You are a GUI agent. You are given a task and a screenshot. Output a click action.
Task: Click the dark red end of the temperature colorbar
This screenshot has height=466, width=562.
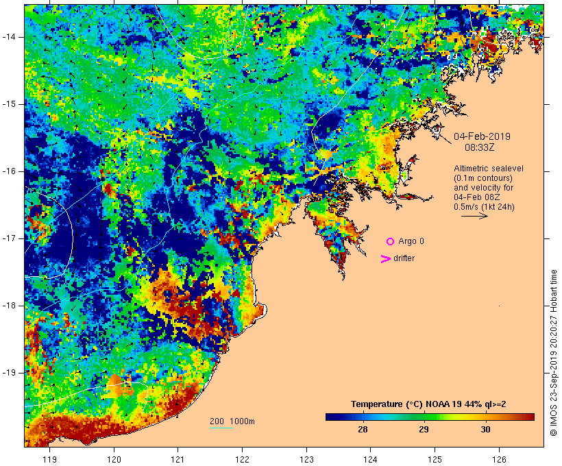tap(530, 417)
